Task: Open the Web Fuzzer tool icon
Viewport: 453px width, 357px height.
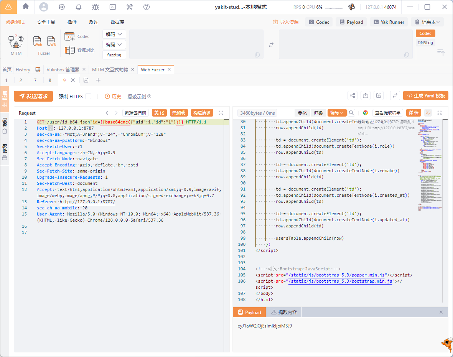Action: pos(38,41)
